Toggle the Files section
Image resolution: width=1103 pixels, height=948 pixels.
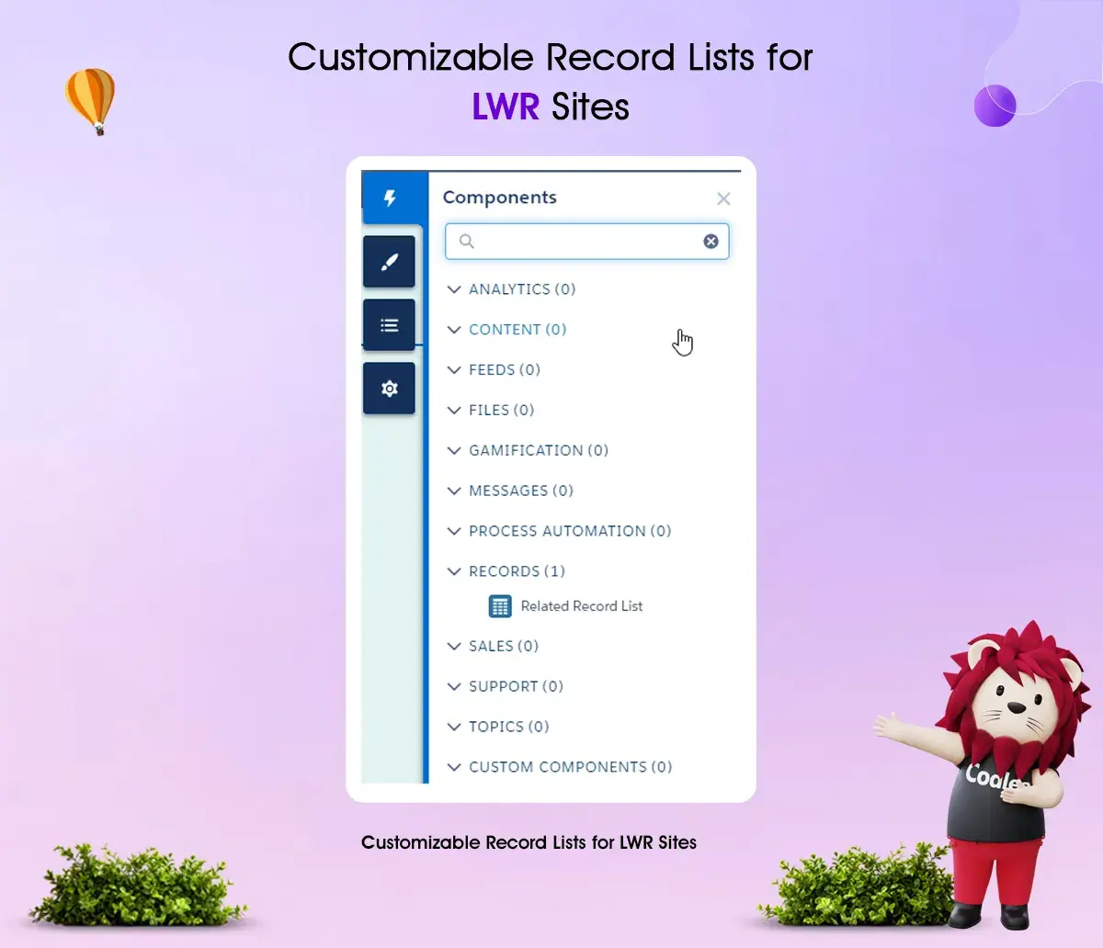[x=454, y=411]
